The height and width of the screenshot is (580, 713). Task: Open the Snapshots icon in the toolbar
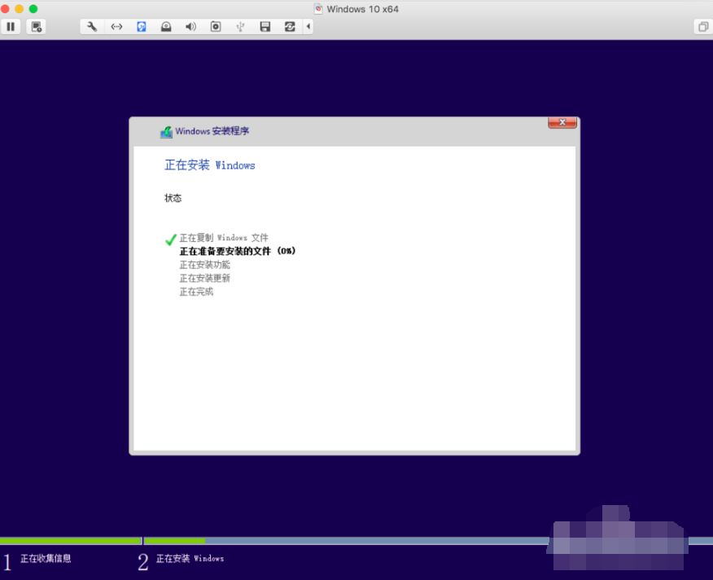35,26
